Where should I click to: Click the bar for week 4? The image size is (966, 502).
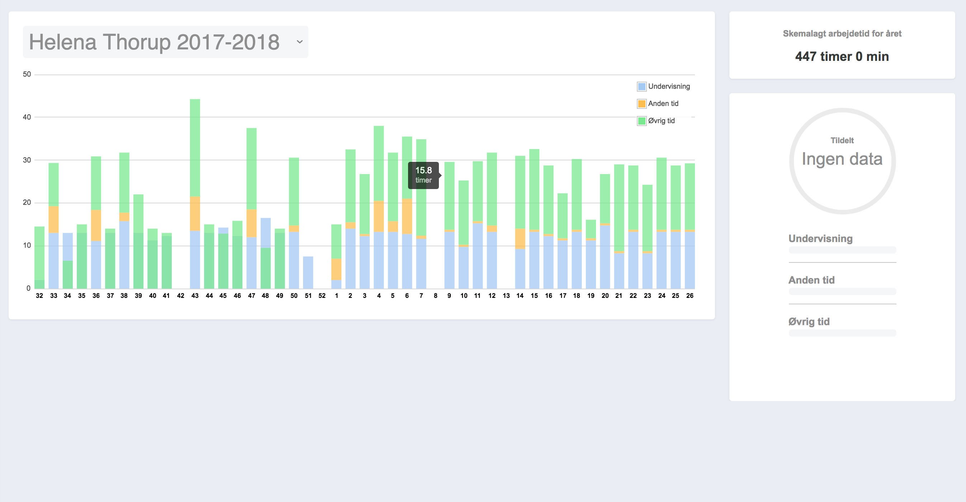(379, 207)
